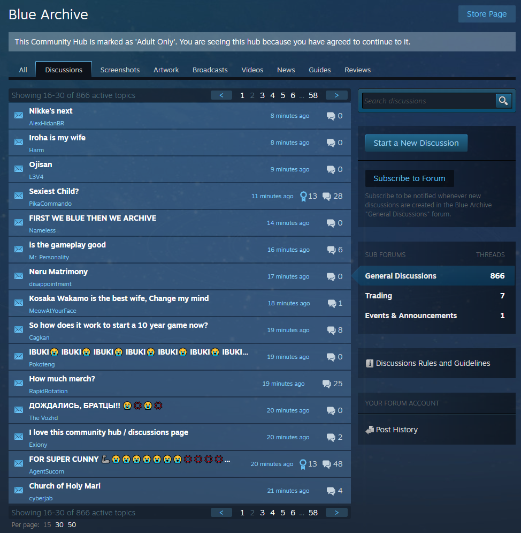521x533 pixels.
Task: Open the Reviews tab
Action: coord(357,70)
